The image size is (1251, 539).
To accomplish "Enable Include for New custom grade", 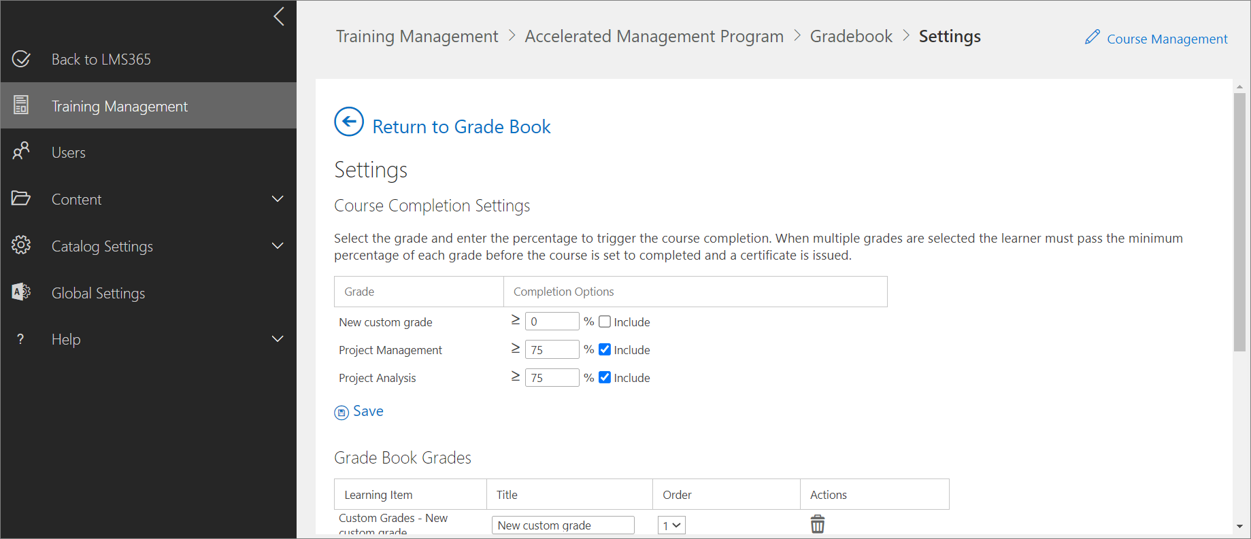I will (x=605, y=322).
